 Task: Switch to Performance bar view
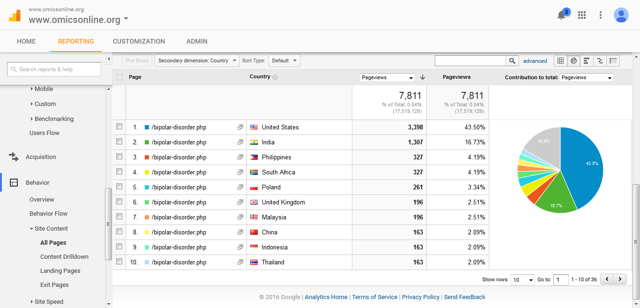click(x=587, y=60)
